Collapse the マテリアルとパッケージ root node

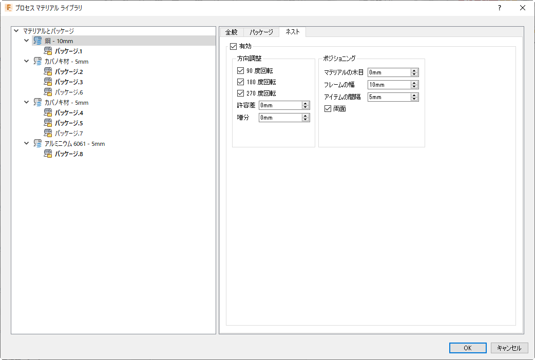pos(16,31)
